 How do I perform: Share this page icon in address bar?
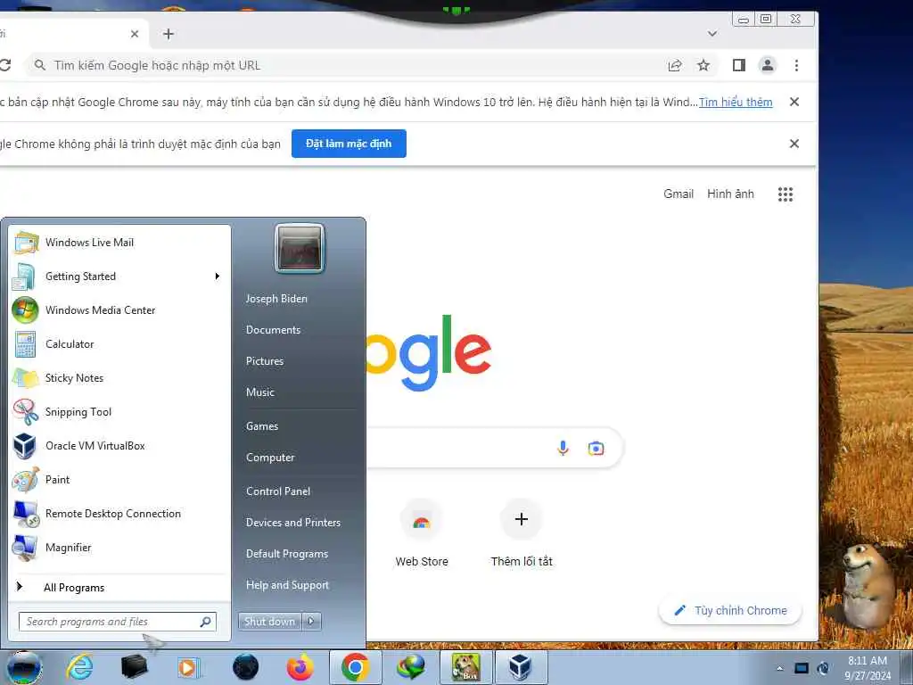675,65
